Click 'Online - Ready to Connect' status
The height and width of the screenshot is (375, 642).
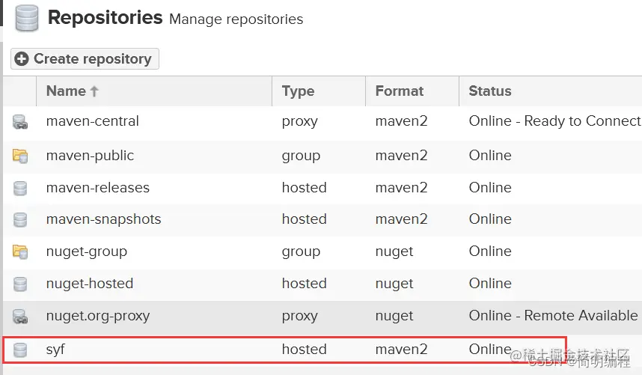[554, 121]
